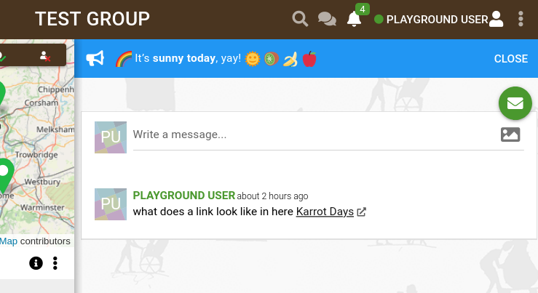Image resolution: width=538 pixels, height=293 pixels.
Task: Click the PLAYGROUND USER author name
Action: [184, 196]
